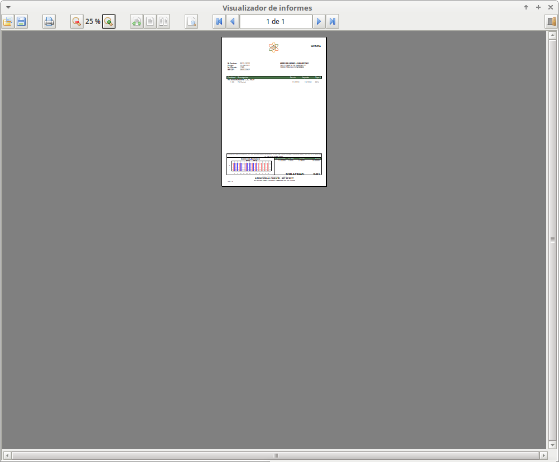Viewport: 559px width, 462px height.
Task: Go to the next page
Action: pyautogui.click(x=319, y=21)
